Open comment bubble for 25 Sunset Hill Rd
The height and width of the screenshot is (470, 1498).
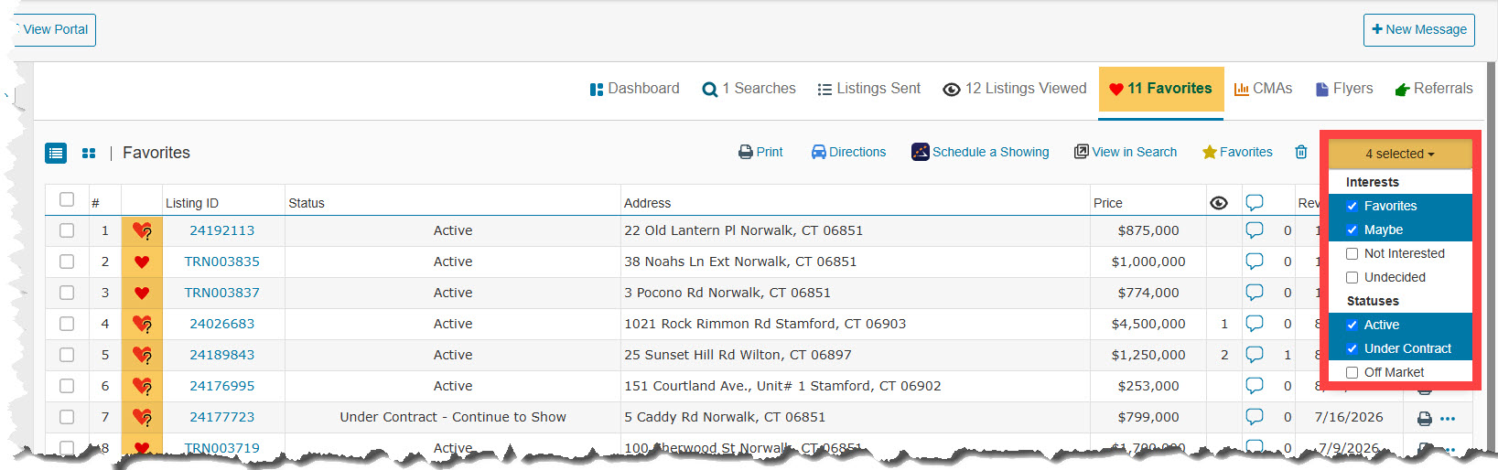[x=1255, y=355]
